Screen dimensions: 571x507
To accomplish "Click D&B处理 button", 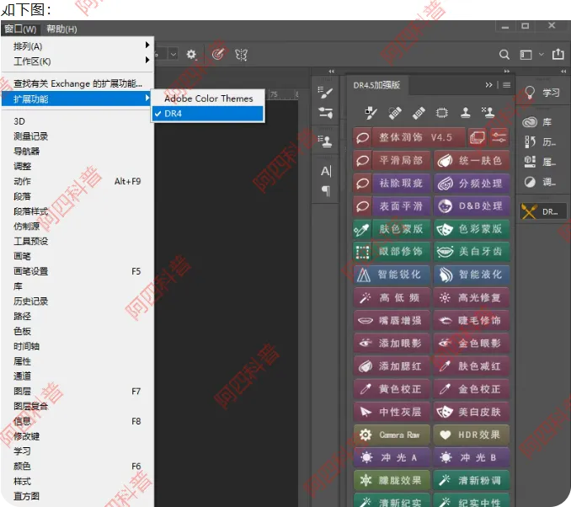I will [472, 206].
